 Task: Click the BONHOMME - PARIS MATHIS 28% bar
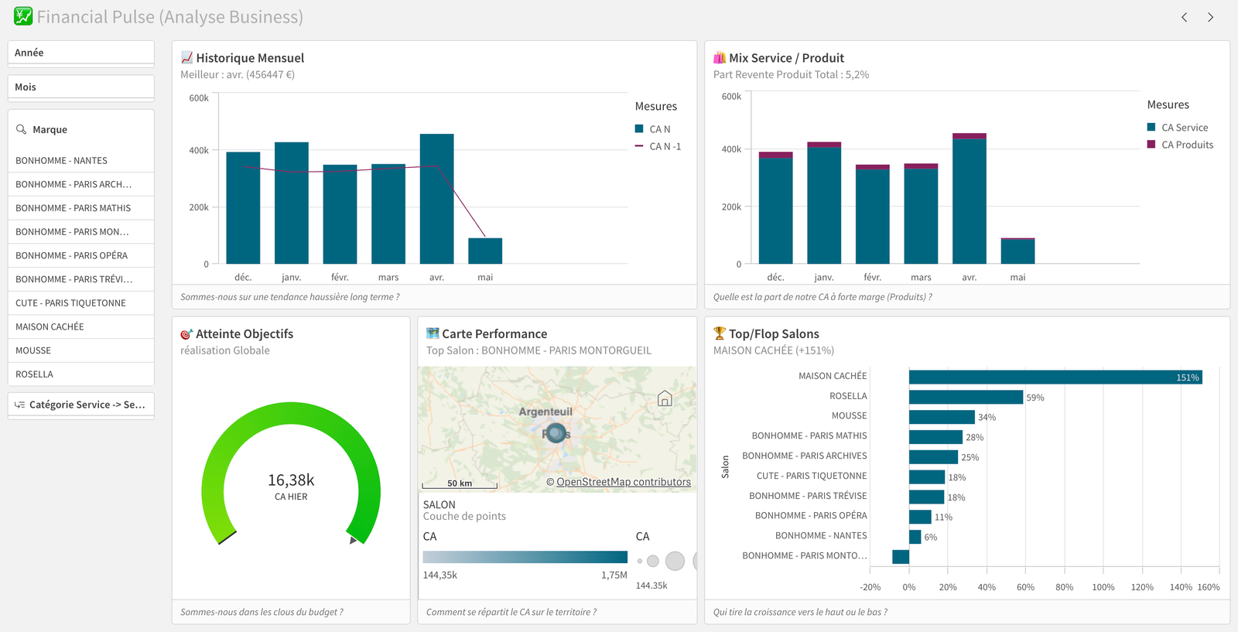[x=936, y=437]
